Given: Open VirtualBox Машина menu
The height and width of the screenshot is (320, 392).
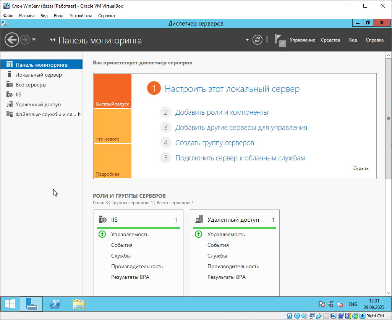Looking at the screenshot, I should coord(27,16).
